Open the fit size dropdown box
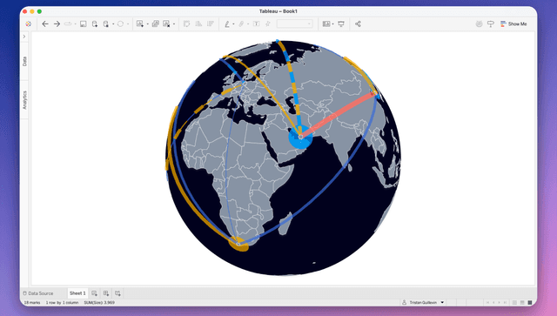557x316 pixels. [x=294, y=24]
